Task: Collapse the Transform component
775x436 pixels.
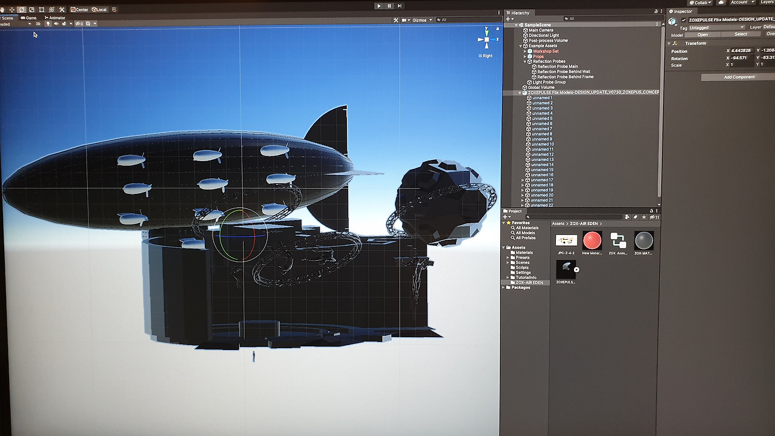Action: point(669,44)
